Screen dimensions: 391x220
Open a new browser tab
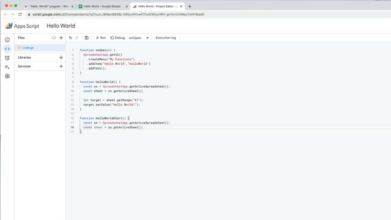(189, 6)
